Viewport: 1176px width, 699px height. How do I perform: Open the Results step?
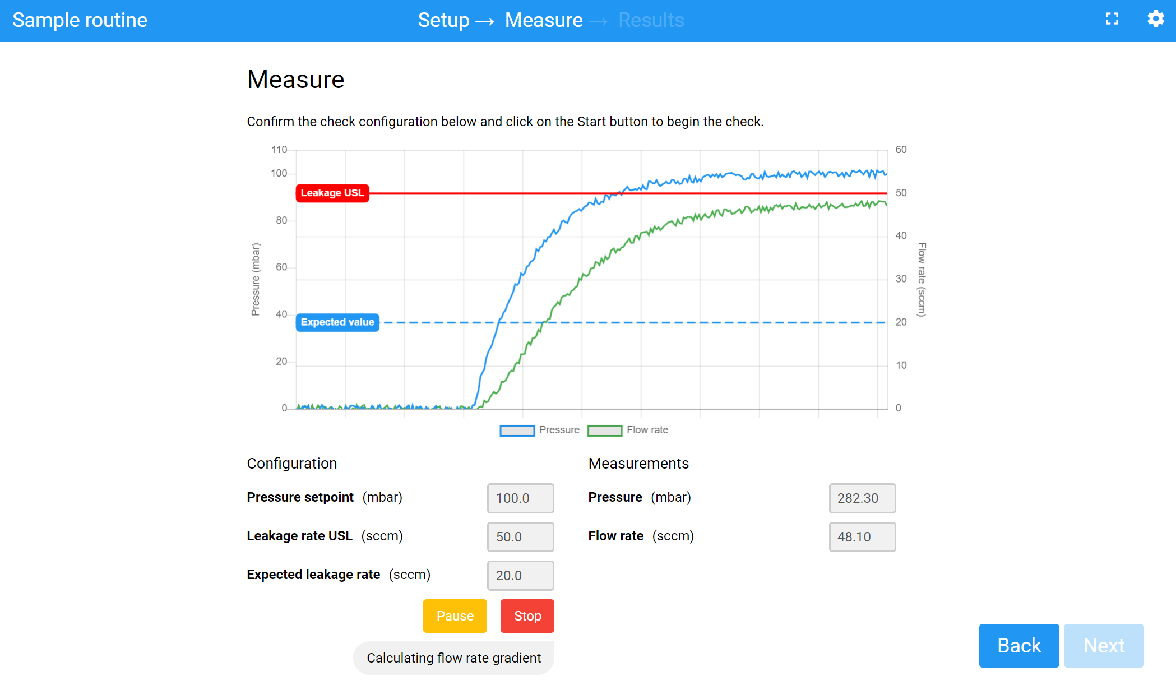coord(651,20)
